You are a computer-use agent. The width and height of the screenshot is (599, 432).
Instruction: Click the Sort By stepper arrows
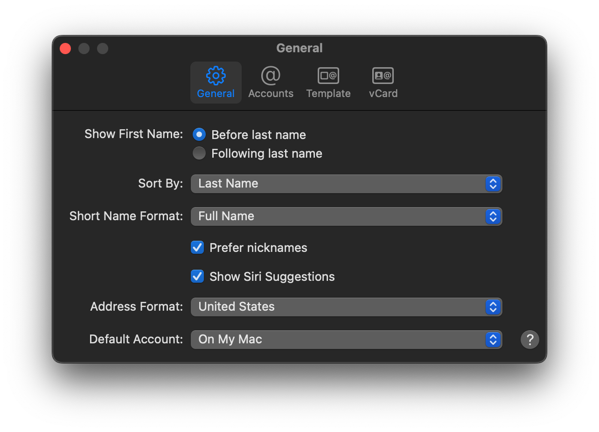coord(493,184)
